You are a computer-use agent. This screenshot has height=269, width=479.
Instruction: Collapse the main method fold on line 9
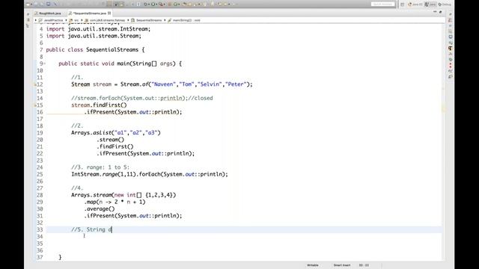(44, 64)
